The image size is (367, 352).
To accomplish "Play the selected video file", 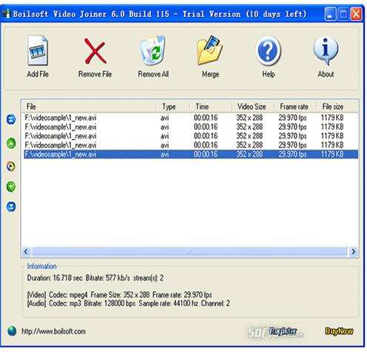I will pos(11,166).
